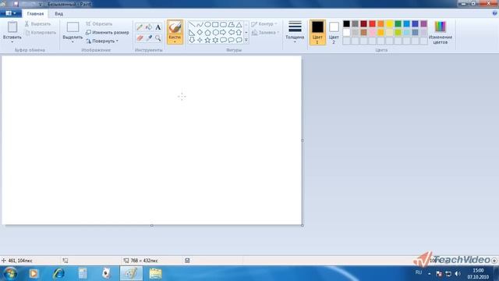This screenshot has height=281, width=499.
Task: Click Изменить размер resize button
Action: pyautogui.click(x=108, y=33)
